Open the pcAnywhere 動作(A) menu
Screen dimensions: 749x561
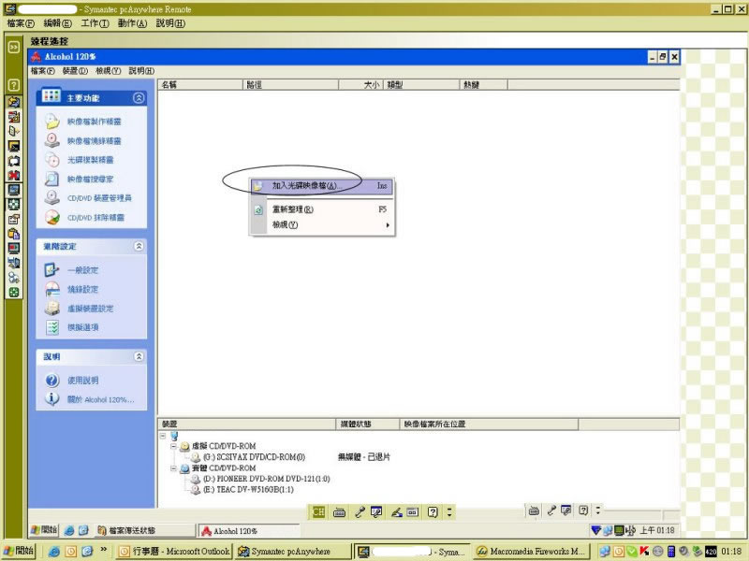[132, 22]
